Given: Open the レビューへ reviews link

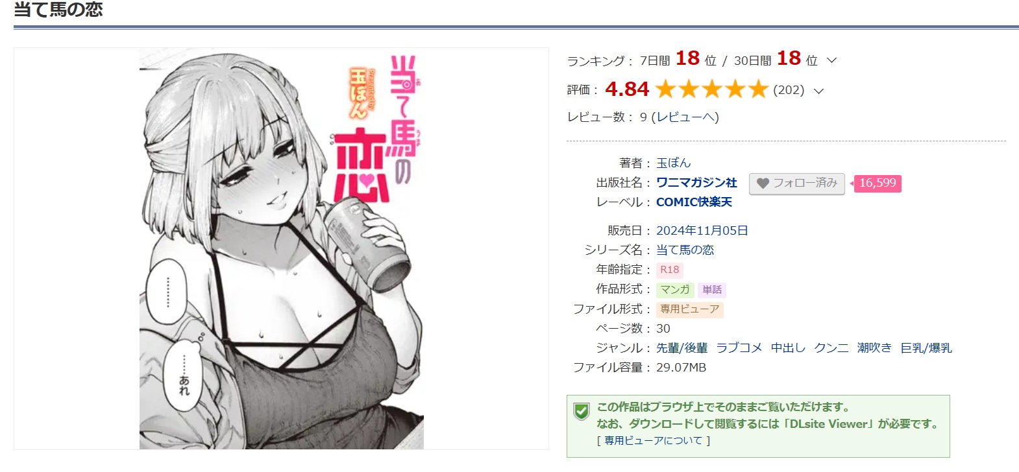Looking at the screenshot, I should (x=685, y=117).
